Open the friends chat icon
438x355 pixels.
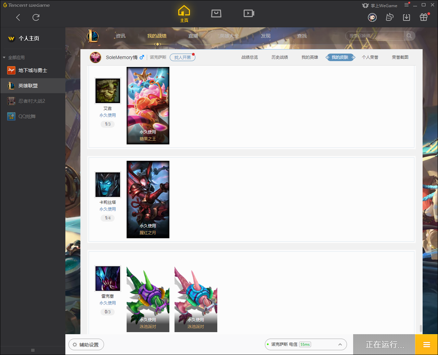click(x=389, y=17)
